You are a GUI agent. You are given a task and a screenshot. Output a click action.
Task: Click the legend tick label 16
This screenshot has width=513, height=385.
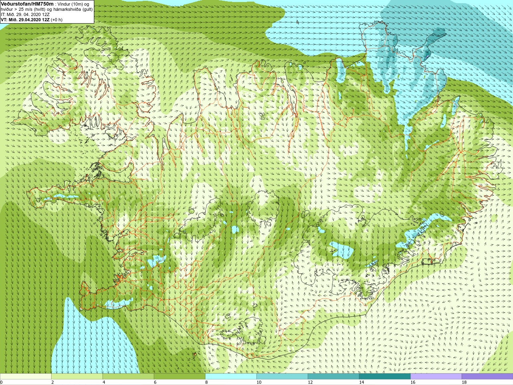tap(413, 382)
